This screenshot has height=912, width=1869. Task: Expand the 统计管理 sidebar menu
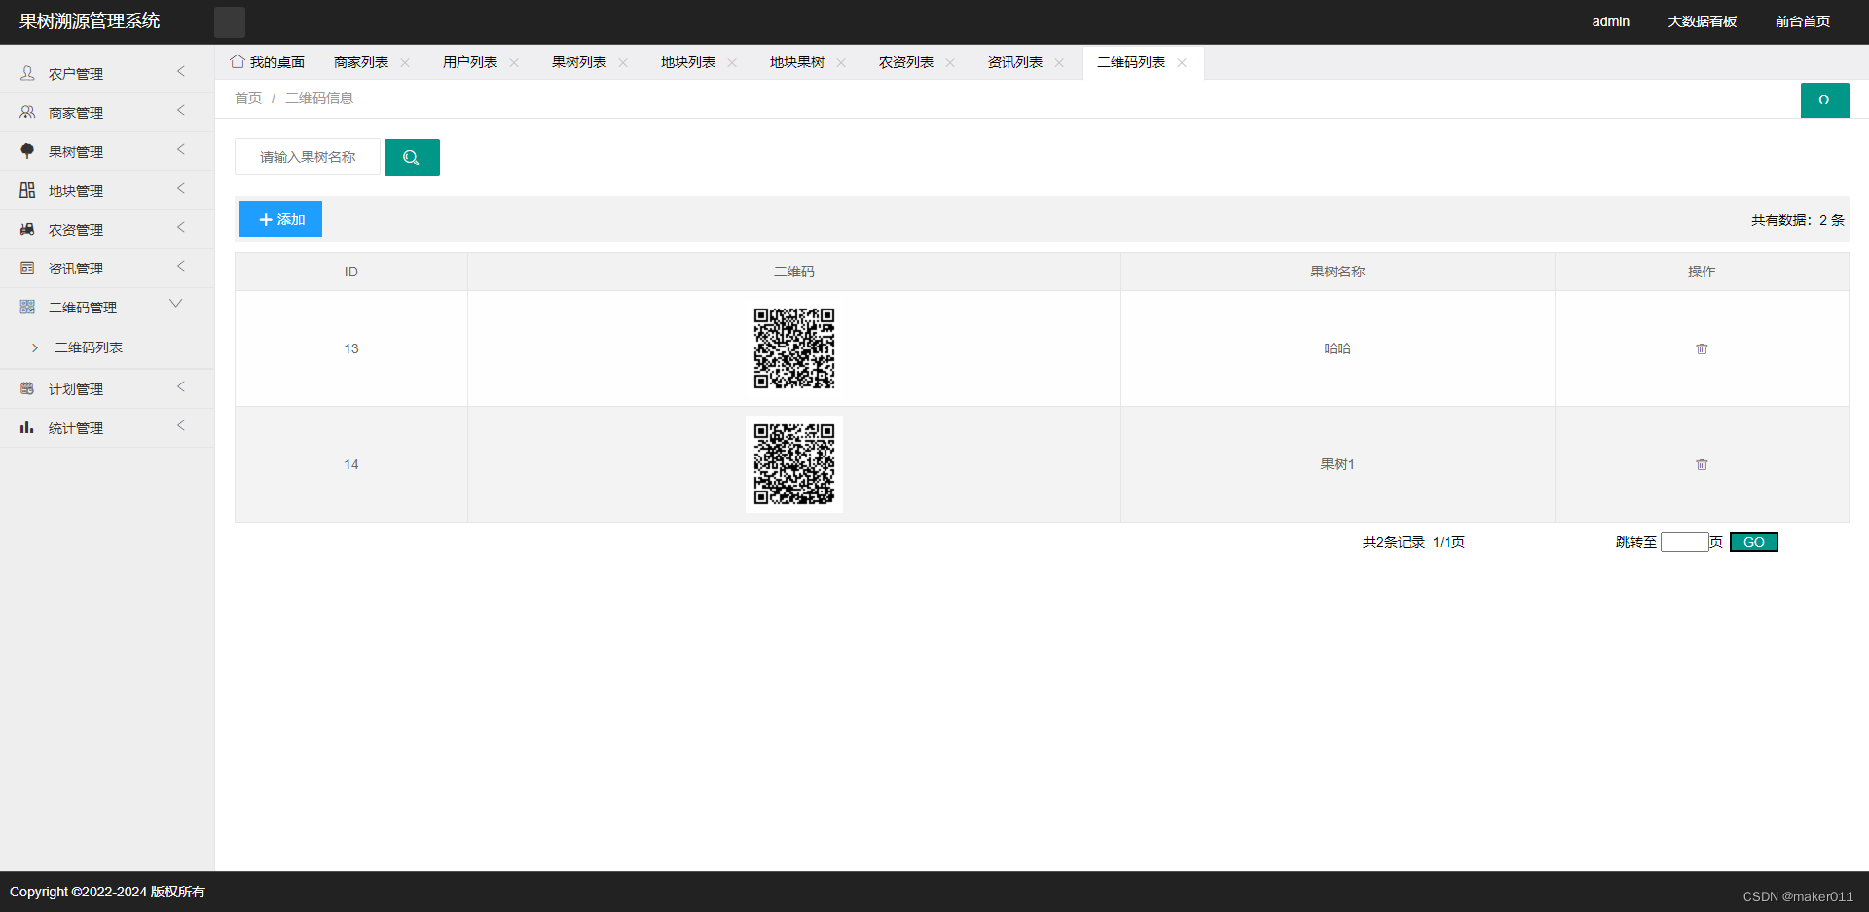pyautogui.click(x=107, y=428)
